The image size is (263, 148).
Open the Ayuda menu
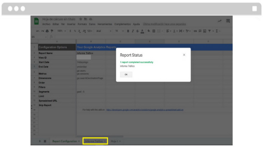click(x=136, y=24)
